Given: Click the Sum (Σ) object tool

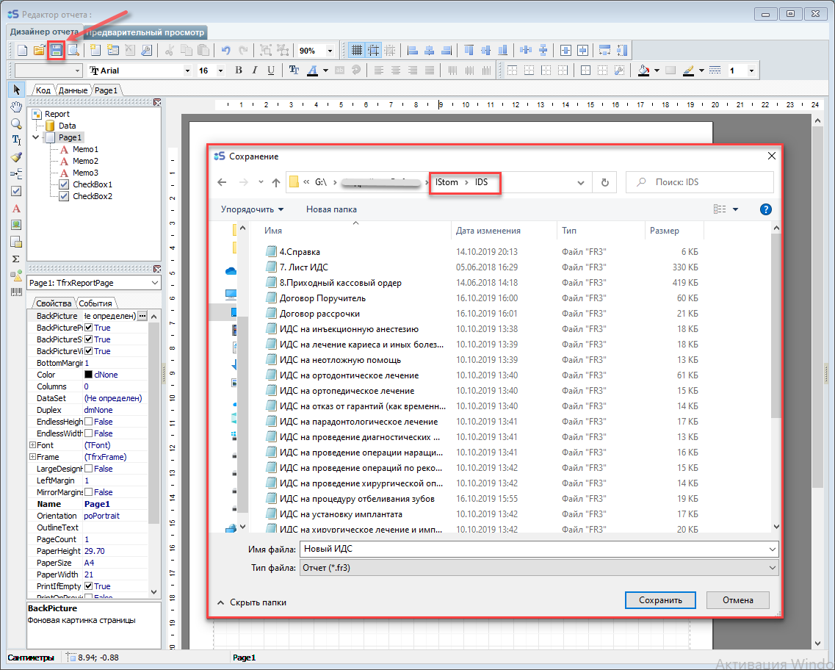Looking at the screenshot, I should point(16,259).
